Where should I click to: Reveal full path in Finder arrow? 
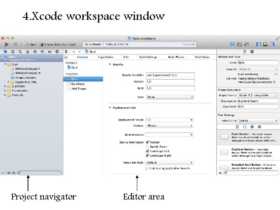(x=274, y=82)
